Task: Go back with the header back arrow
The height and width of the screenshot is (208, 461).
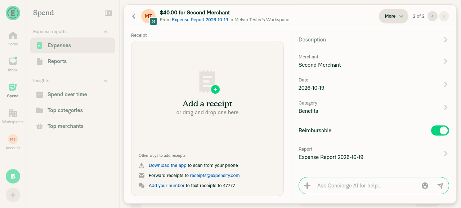Action: pos(134,16)
